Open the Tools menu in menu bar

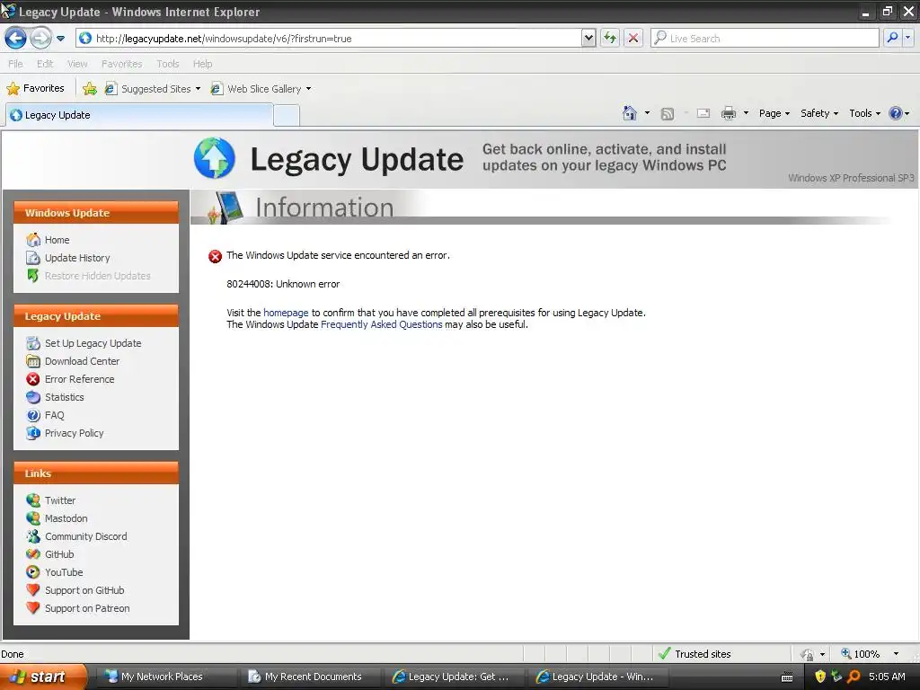[168, 64]
